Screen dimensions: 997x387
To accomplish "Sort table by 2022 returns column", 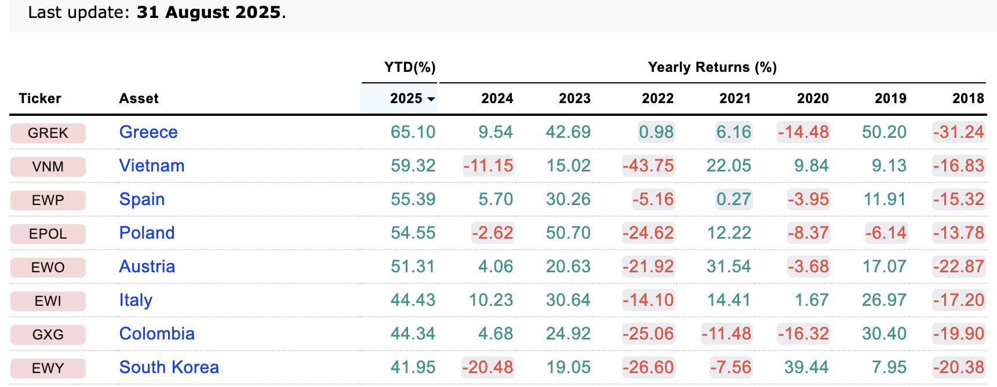I will 657,98.
